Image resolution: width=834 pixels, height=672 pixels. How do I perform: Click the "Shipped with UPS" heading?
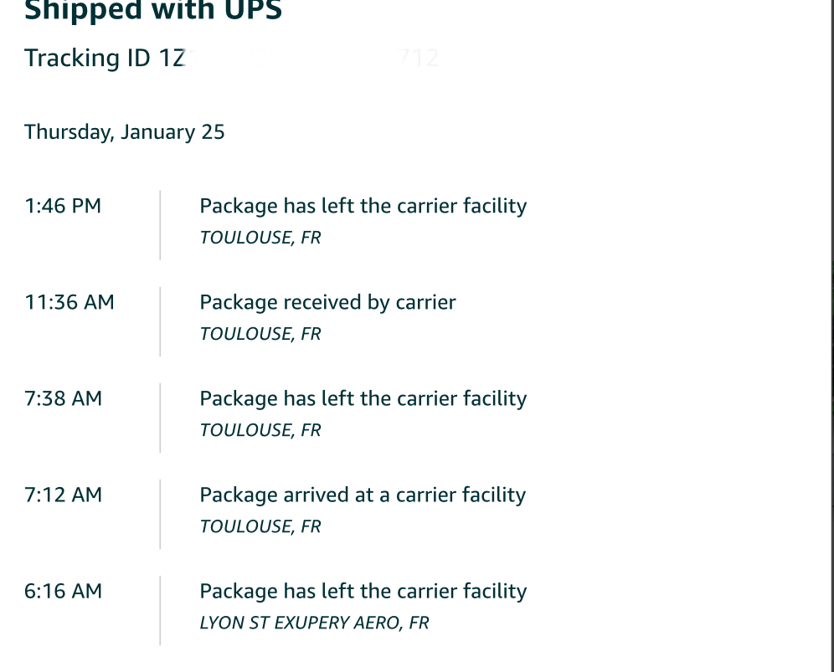coord(153,12)
